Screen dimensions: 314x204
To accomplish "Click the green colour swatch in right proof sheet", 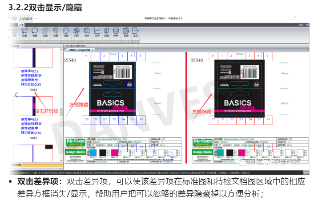I will [220, 153].
